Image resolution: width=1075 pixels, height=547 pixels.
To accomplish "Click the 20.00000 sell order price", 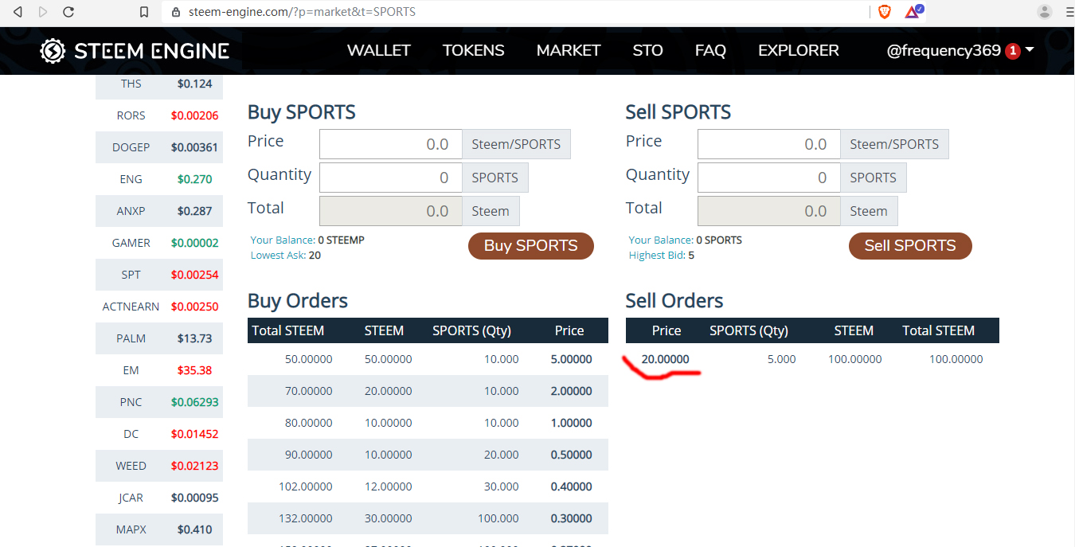I will point(665,359).
